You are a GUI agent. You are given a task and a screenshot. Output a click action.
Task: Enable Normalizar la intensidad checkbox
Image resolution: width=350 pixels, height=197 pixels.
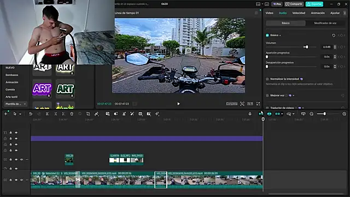click(x=267, y=79)
